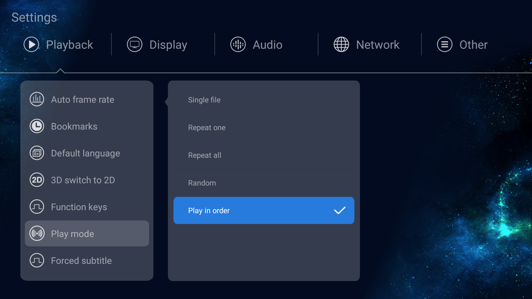The image size is (532, 299).
Task: Click the Default language En icon
Action: [x=37, y=153]
